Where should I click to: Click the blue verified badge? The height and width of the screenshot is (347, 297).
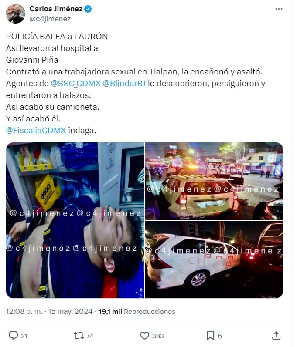88,9
